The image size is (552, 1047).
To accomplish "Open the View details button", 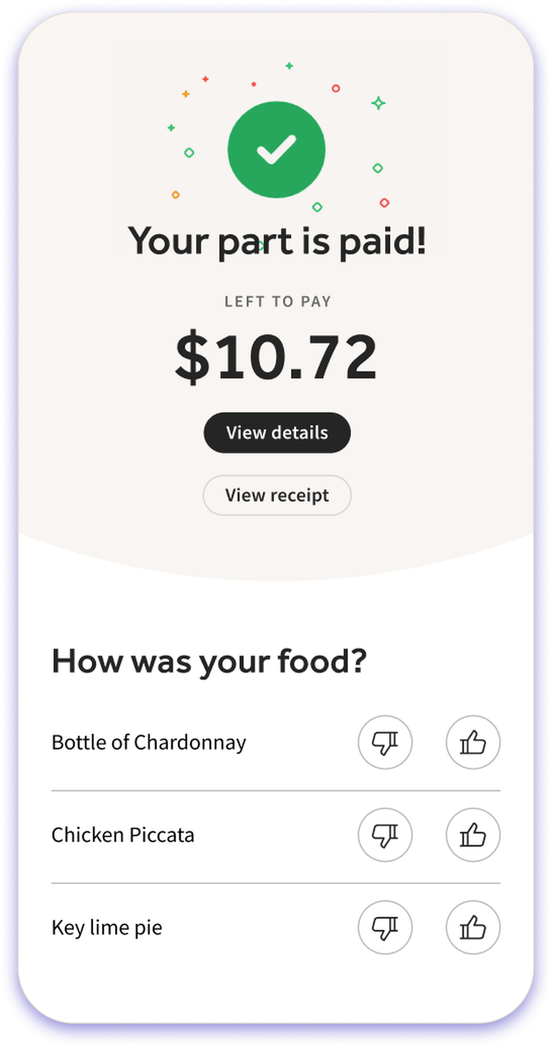I will coord(277,433).
